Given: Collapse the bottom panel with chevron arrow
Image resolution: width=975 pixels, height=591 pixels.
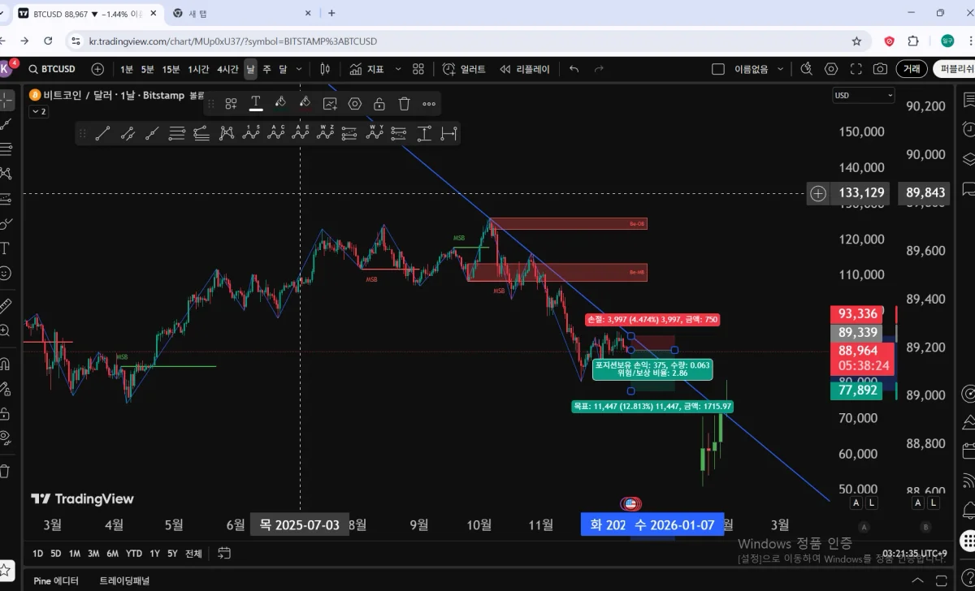Looking at the screenshot, I should click(x=916, y=580).
